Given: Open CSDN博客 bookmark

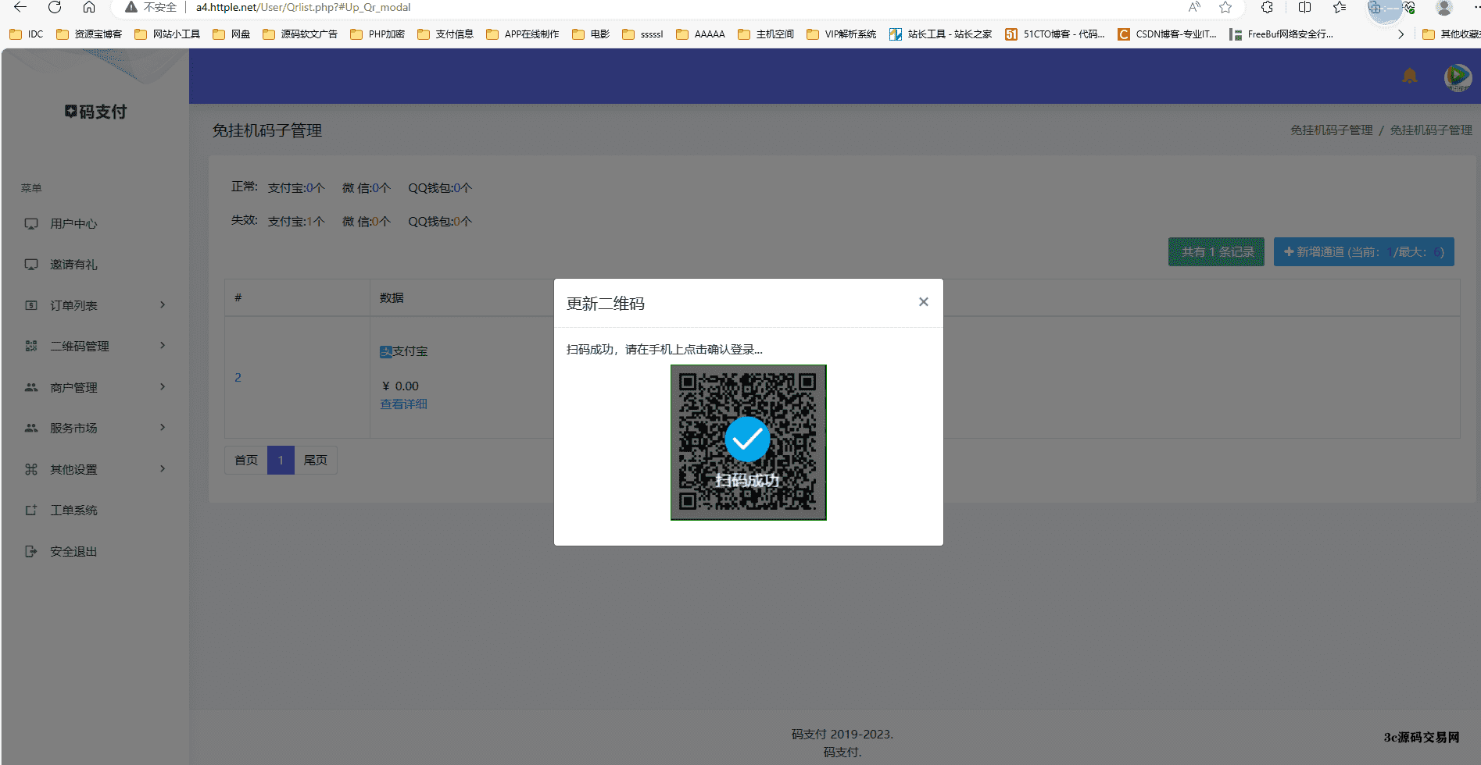Looking at the screenshot, I should click(1167, 34).
